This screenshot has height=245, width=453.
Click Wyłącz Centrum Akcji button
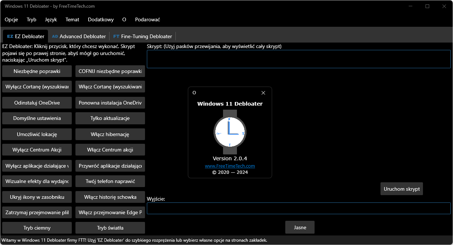[x=37, y=150]
